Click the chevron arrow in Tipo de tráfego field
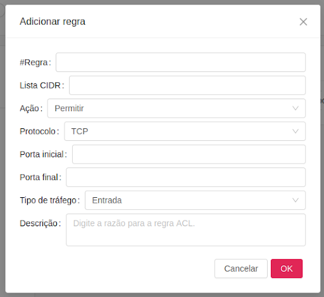This screenshot has width=324, height=297. (296, 200)
